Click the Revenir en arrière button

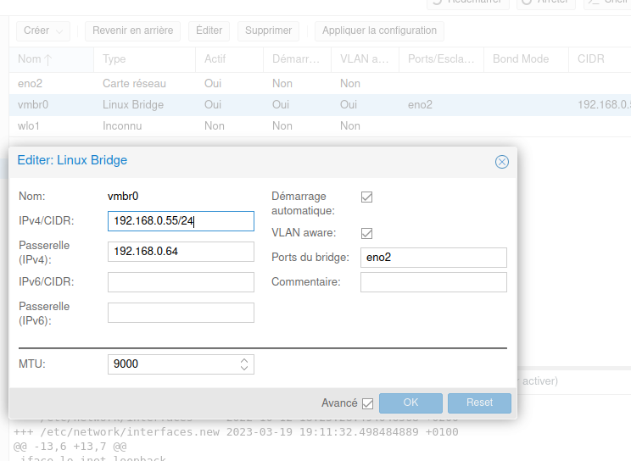[132, 31]
